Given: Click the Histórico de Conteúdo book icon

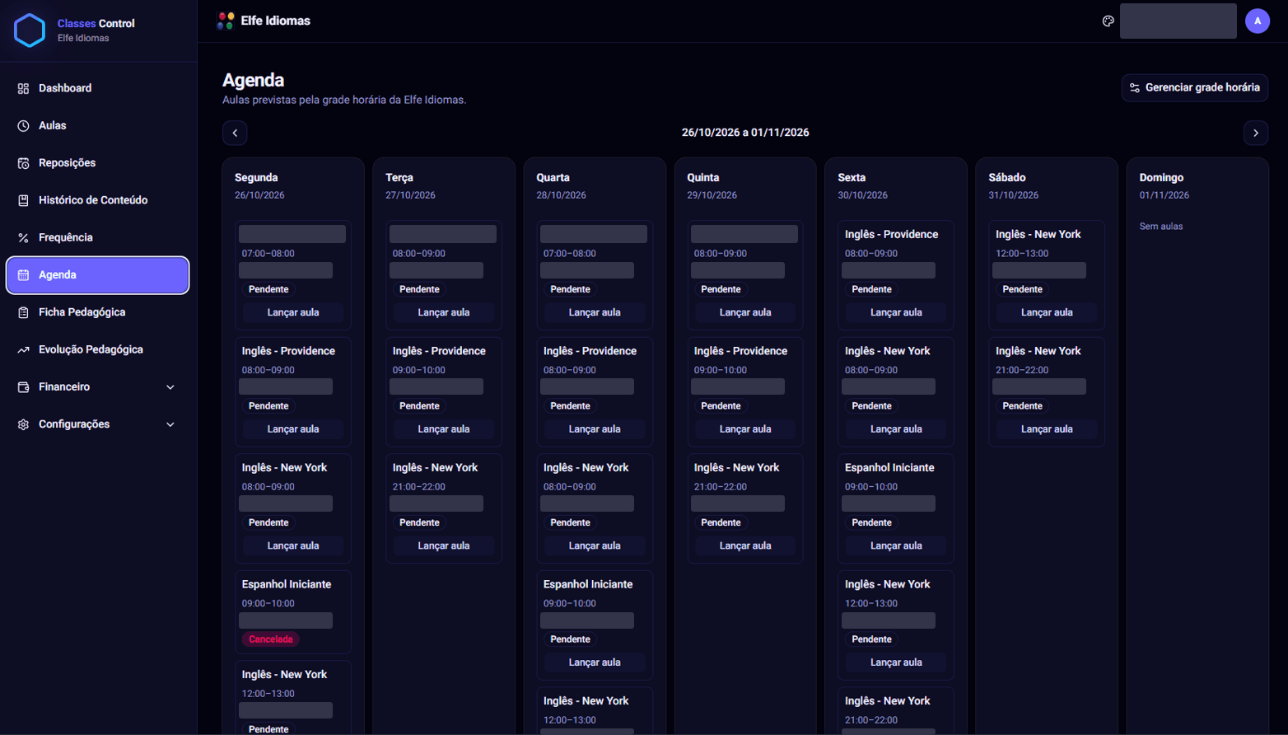Looking at the screenshot, I should coord(23,200).
